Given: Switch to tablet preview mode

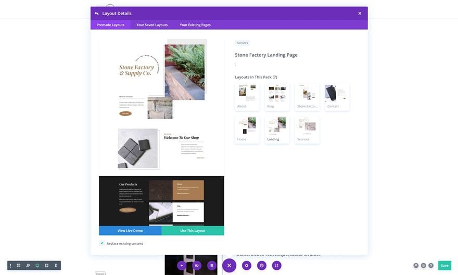Looking at the screenshot, I should (46, 265).
